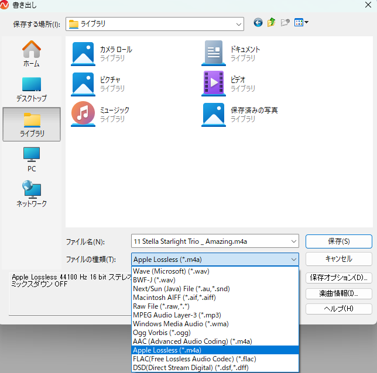Image resolution: width=377 pixels, height=373 pixels.
Task: Select Home in the sidebar
Action: point(32,54)
